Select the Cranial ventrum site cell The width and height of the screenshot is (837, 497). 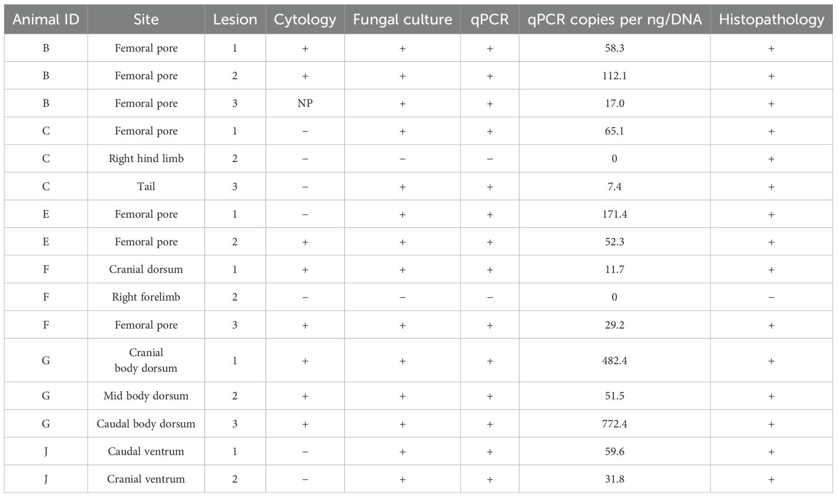coord(146,479)
